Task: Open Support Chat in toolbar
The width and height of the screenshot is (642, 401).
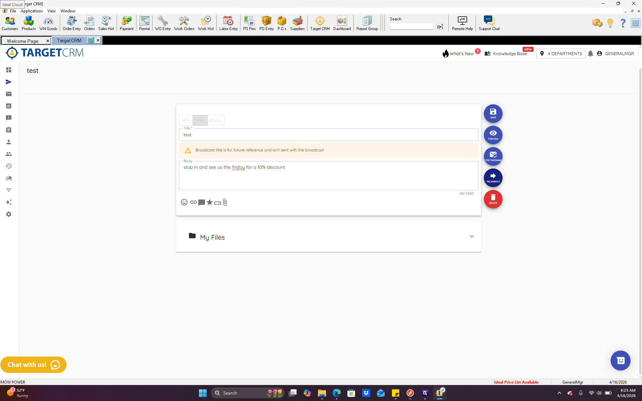Action: 489,23
